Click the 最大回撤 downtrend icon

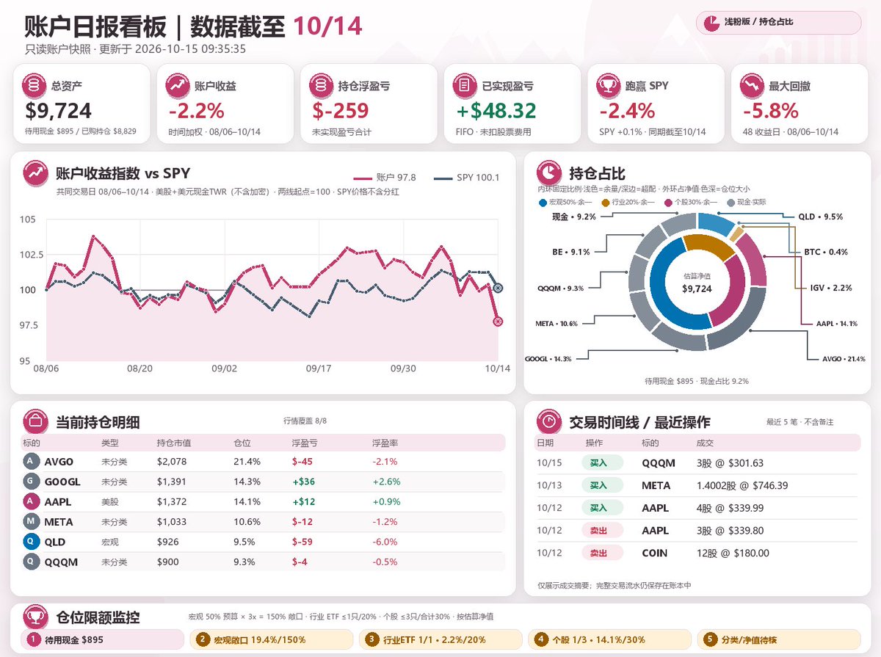click(x=752, y=85)
